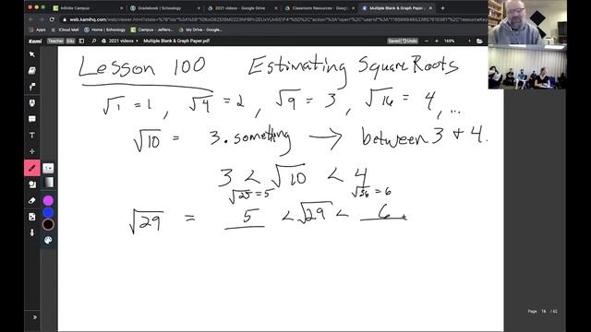
Task: Switch to the Classroom Resources tab
Action: tap(319, 8)
